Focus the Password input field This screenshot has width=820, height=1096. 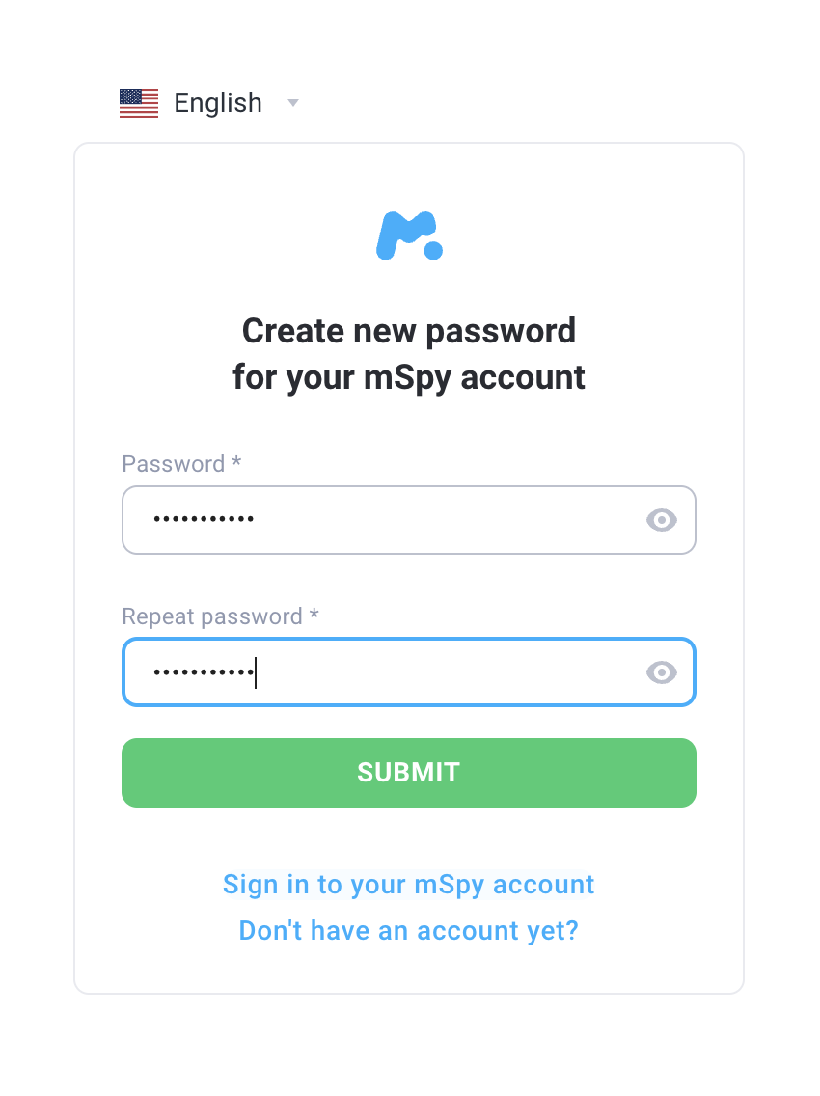coord(409,520)
